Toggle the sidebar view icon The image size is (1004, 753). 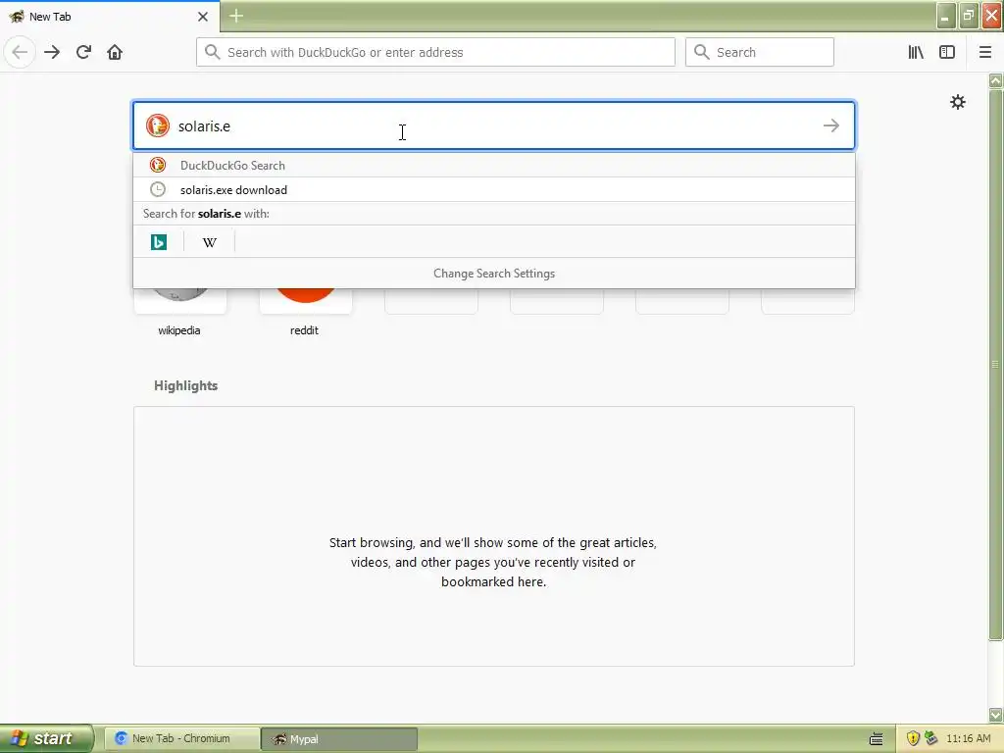(947, 52)
